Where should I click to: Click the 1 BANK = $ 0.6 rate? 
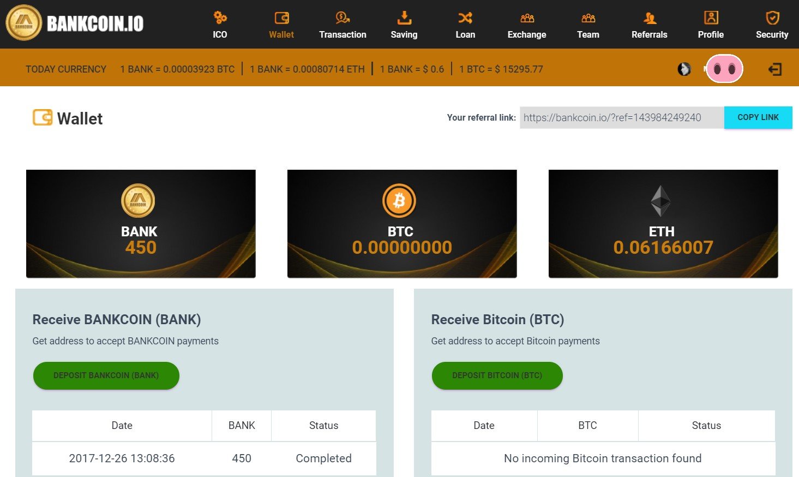[412, 69]
